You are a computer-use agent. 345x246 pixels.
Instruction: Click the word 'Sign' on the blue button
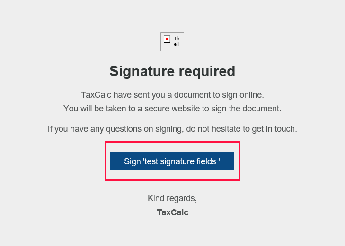[x=133, y=161]
